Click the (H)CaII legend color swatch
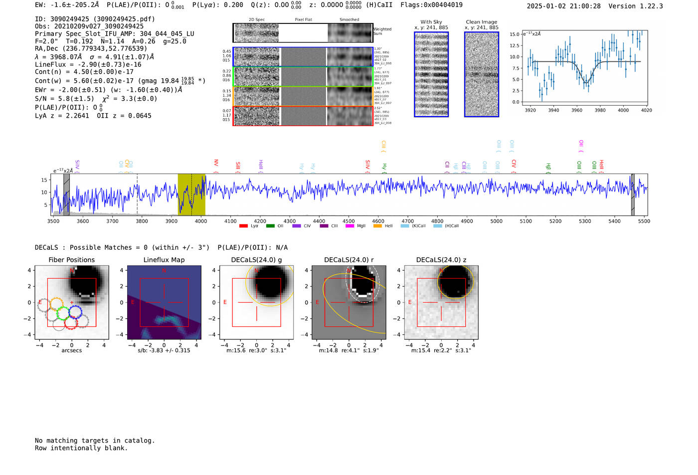 [x=437, y=226]
